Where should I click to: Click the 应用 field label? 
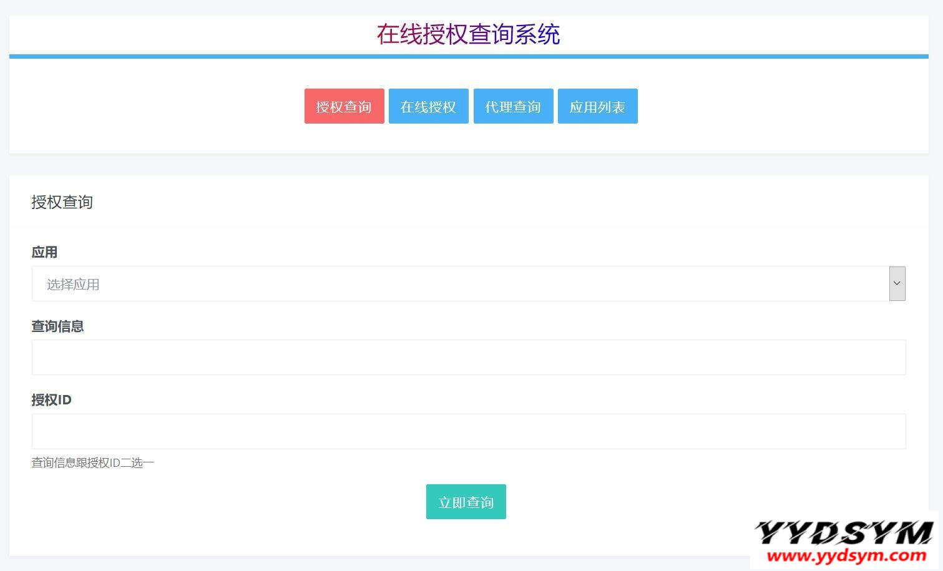click(x=44, y=252)
